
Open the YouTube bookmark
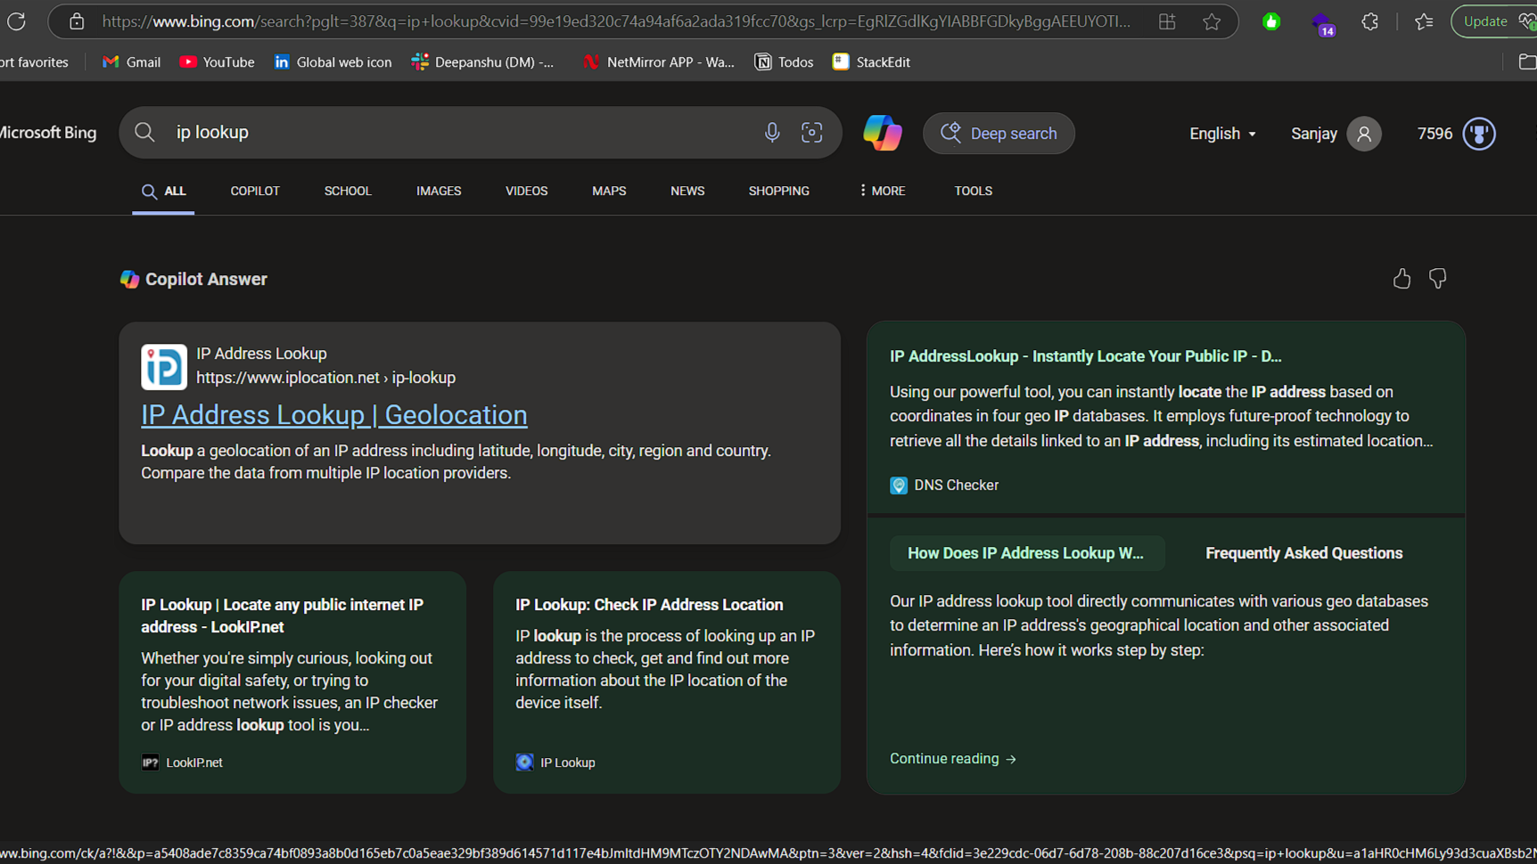pyautogui.click(x=217, y=61)
